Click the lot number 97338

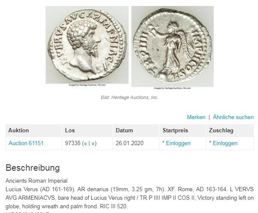tap(72, 143)
